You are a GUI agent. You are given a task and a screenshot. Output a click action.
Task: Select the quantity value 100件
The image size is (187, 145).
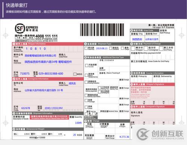point(78,123)
